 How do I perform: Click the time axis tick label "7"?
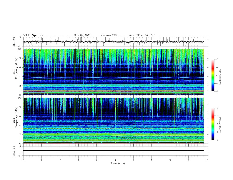pyautogui.click(x=152, y=160)
